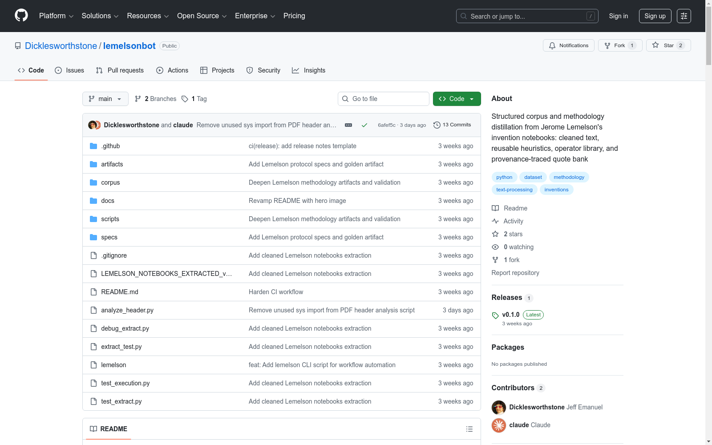This screenshot has width=712, height=445.
Task: Expand the Solutions menu
Action: coord(100,16)
